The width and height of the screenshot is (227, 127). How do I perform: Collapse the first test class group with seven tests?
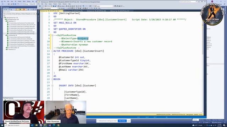(6, 21)
